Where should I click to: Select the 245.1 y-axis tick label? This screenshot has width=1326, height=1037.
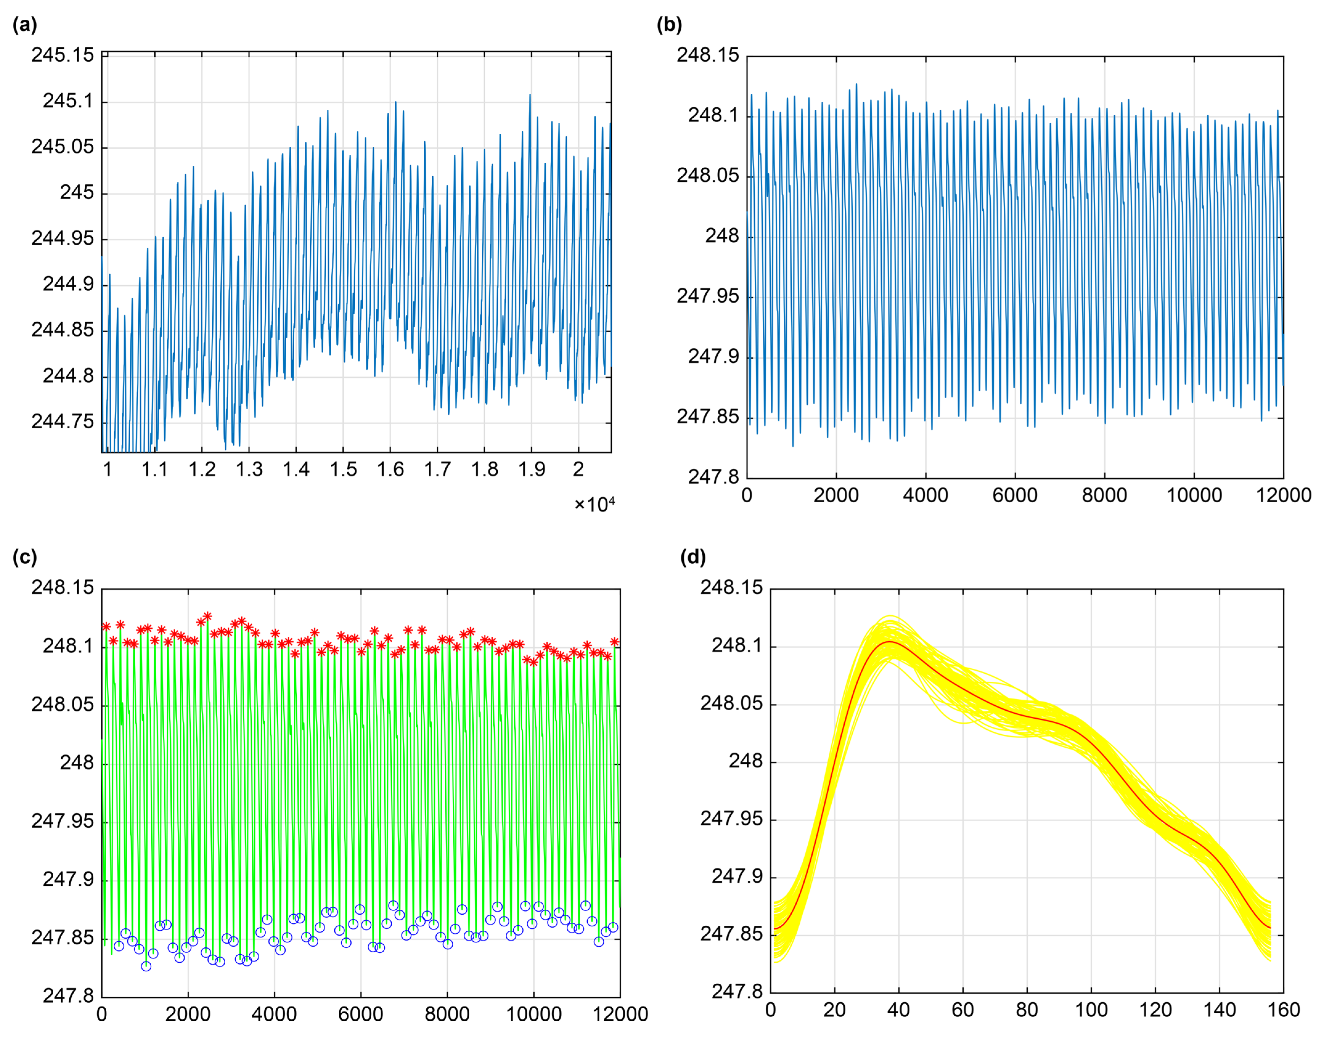(69, 101)
